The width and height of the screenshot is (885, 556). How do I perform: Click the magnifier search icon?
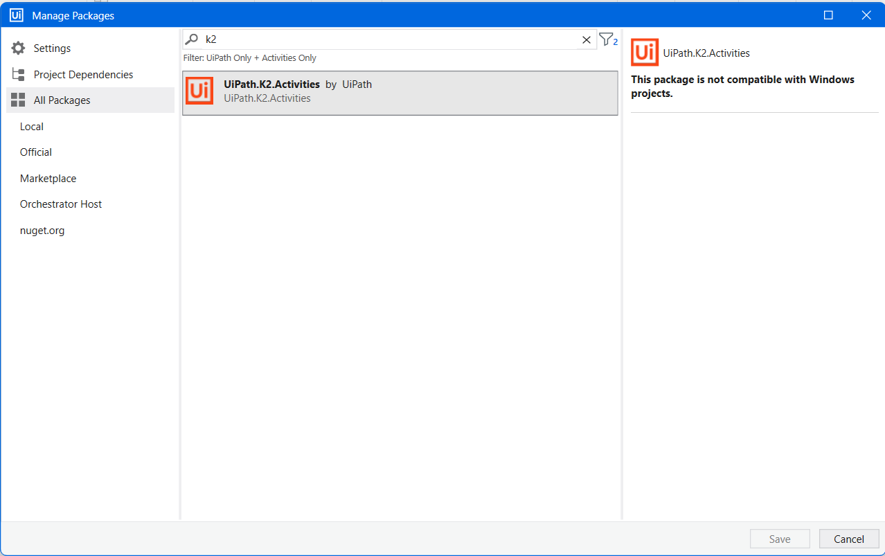[x=192, y=39]
